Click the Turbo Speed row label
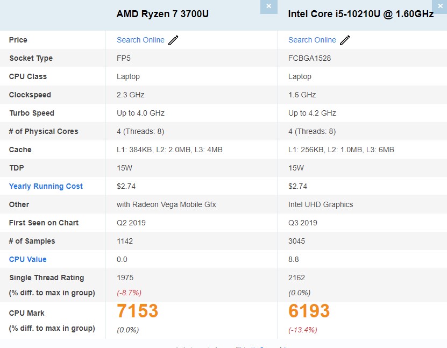This screenshot has height=348, width=447. (32, 113)
